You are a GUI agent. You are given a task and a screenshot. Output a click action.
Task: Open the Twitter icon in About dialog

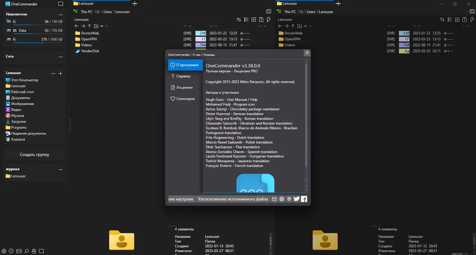pos(297,199)
